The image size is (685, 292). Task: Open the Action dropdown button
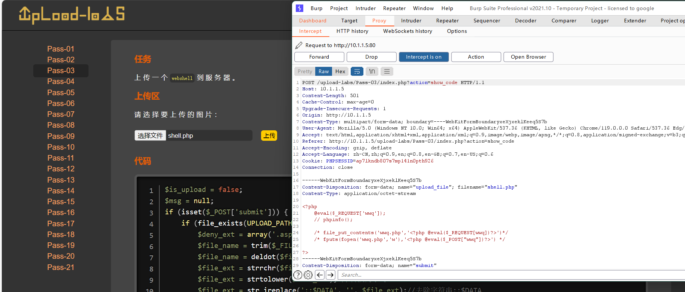pyautogui.click(x=476, y=57)
